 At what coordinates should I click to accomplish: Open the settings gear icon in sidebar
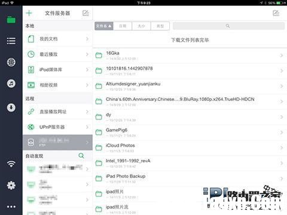(11, 185)
